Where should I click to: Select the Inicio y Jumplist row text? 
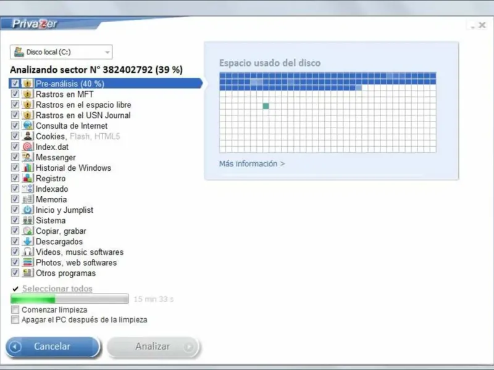coord(64,210)
